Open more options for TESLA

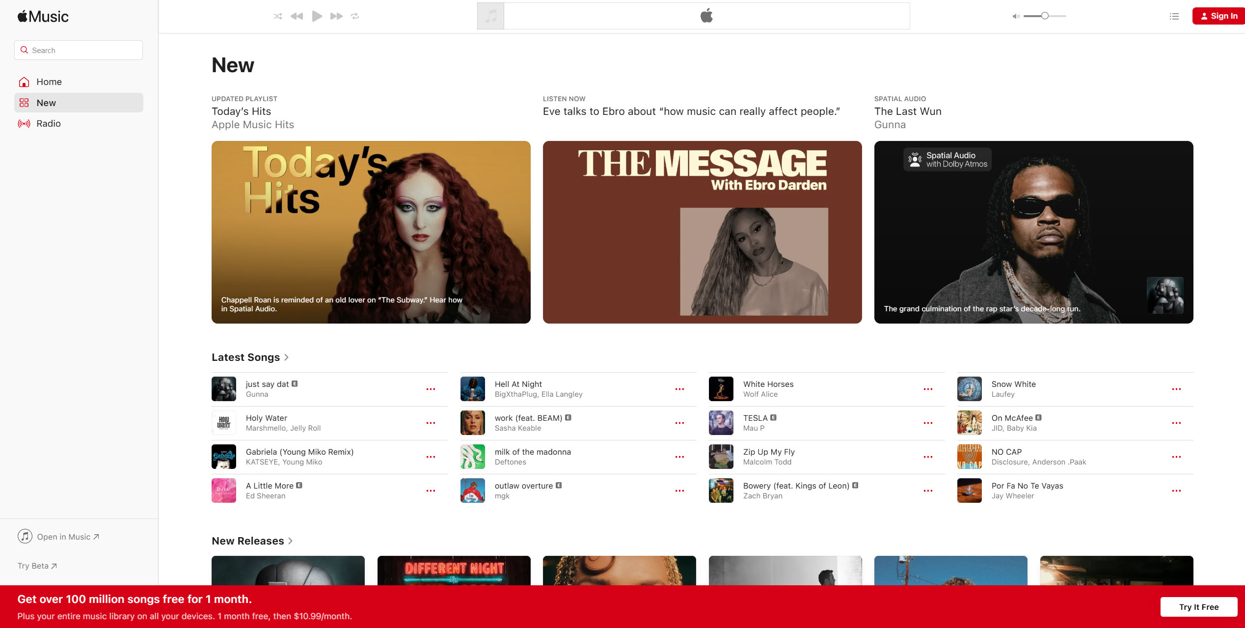point(928,423)
